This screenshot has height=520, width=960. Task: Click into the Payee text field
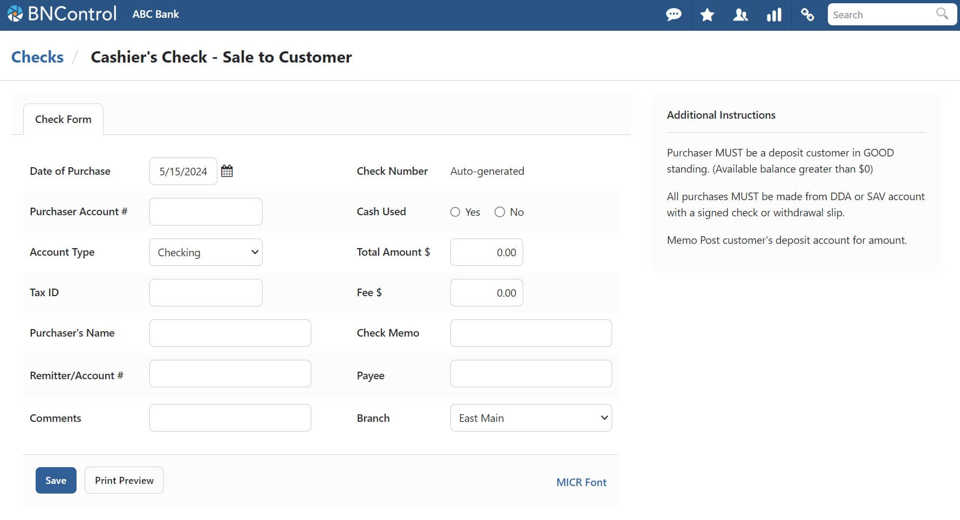click(x=531, y=374)
